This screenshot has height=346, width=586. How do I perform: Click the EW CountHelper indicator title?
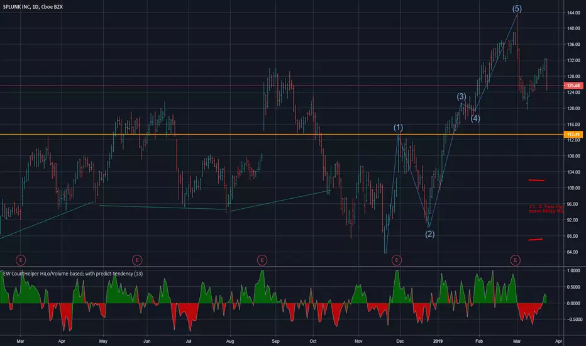coord(73,274)
